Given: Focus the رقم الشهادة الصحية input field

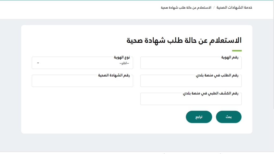Looking at the screenshot, I should coord(82,82).
